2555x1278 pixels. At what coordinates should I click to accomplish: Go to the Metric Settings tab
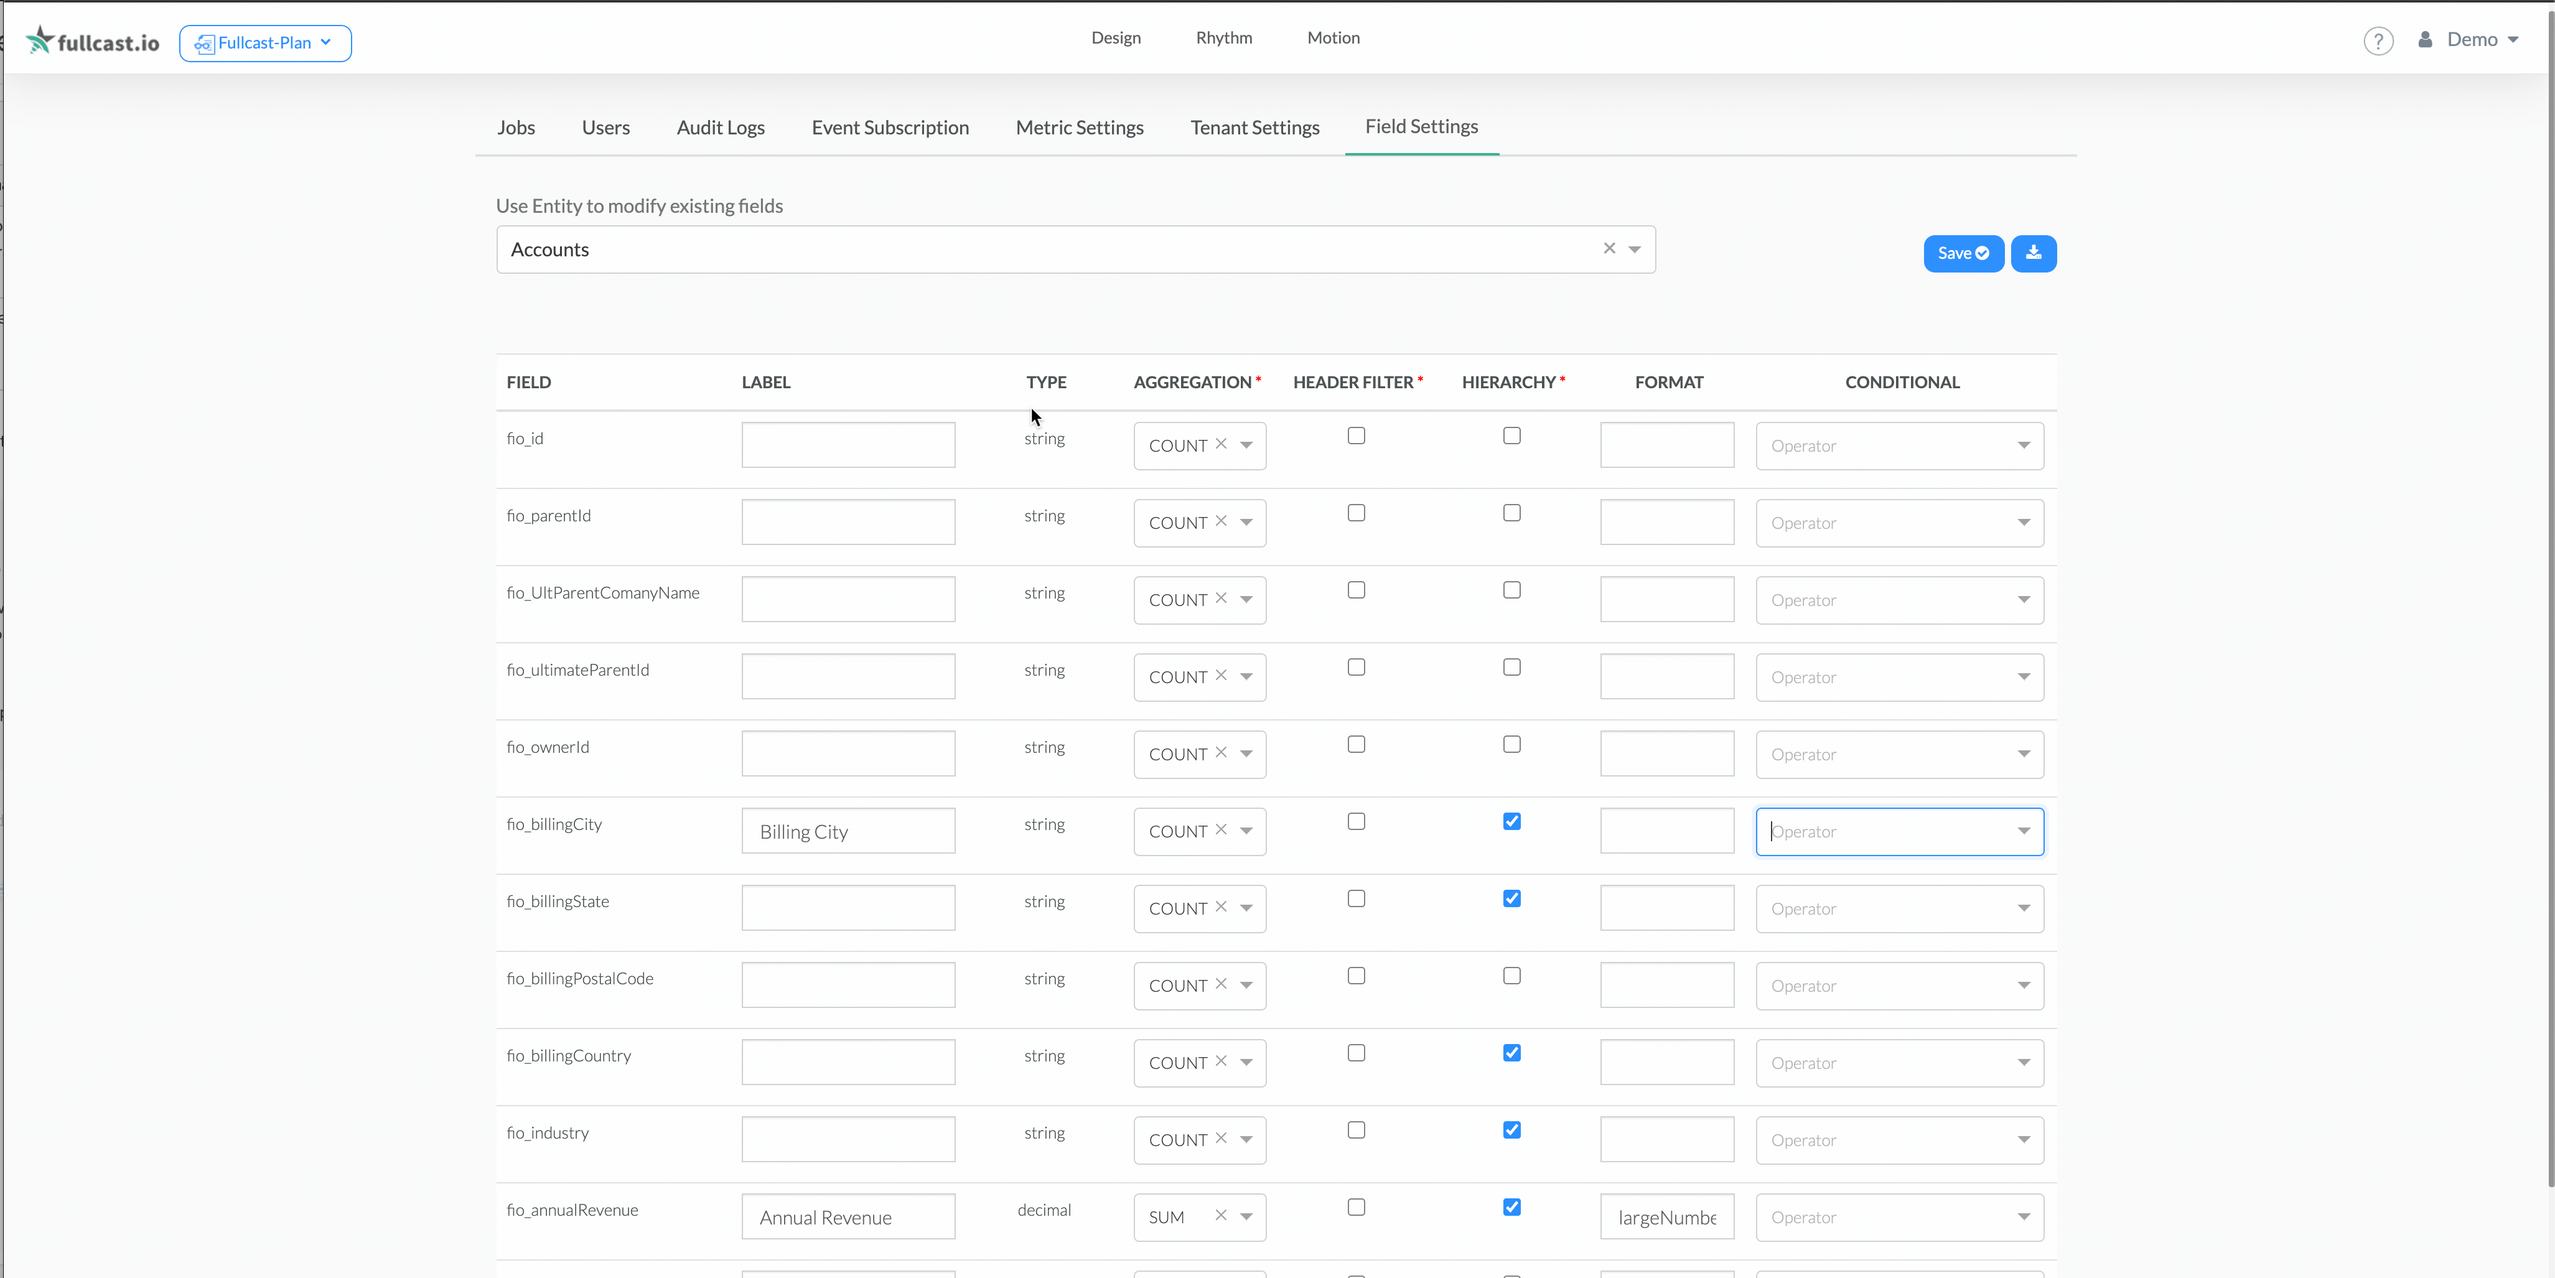[1079, 128]
